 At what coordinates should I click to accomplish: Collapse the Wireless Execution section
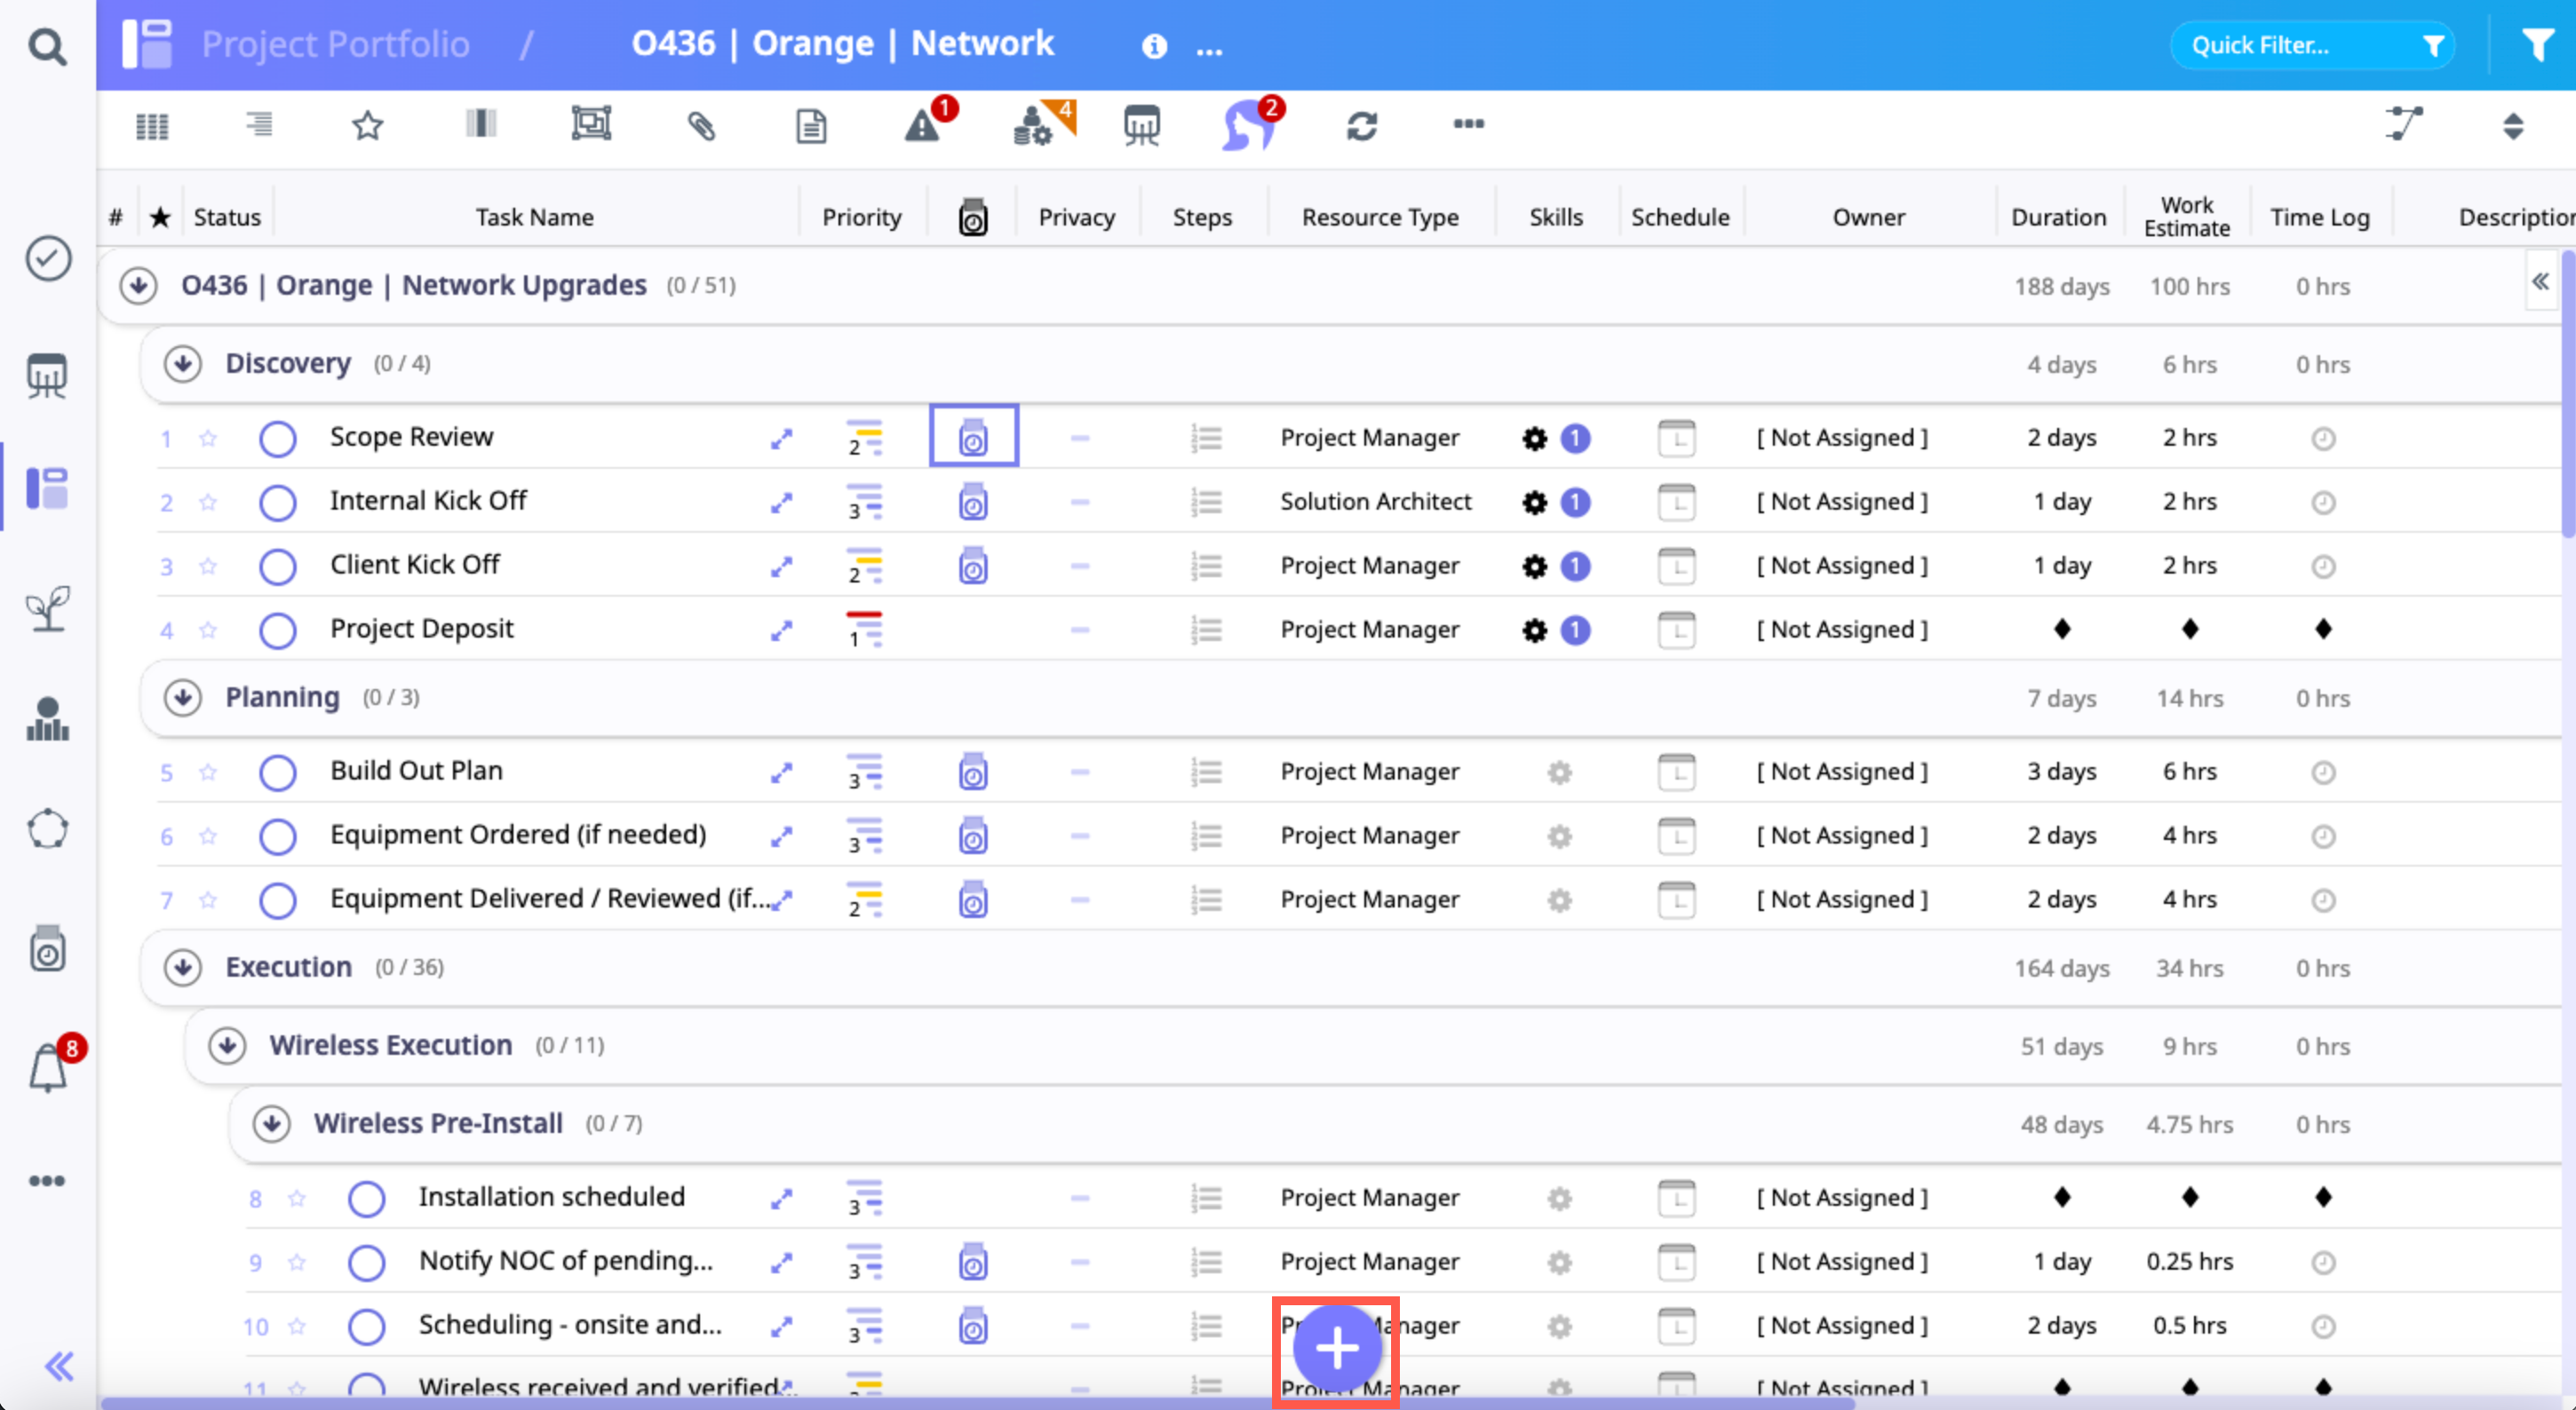[227, 1045]
